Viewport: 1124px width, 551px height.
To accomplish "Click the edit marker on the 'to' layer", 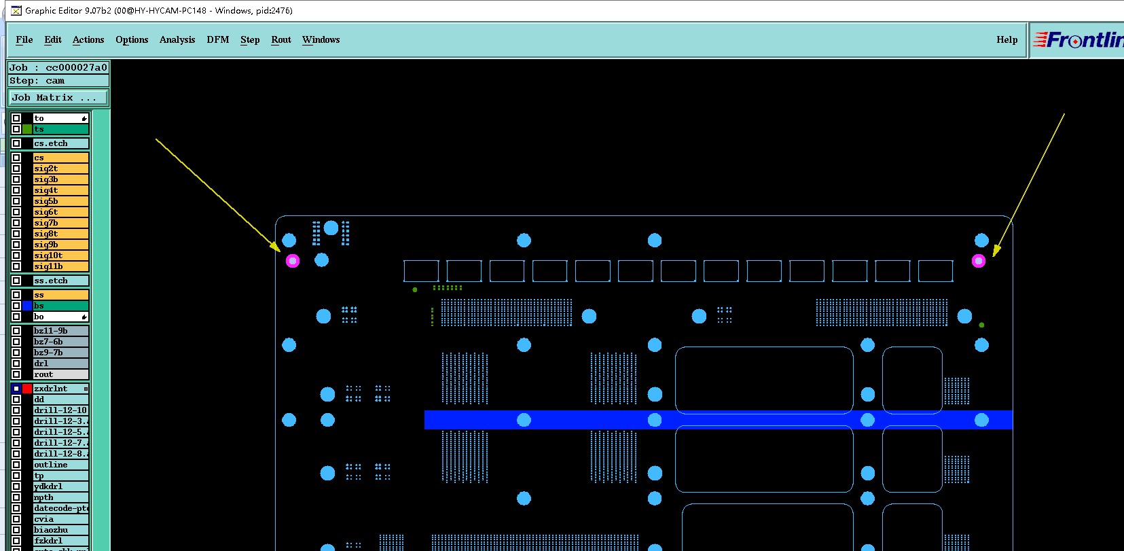I will (x=84, y=118).
